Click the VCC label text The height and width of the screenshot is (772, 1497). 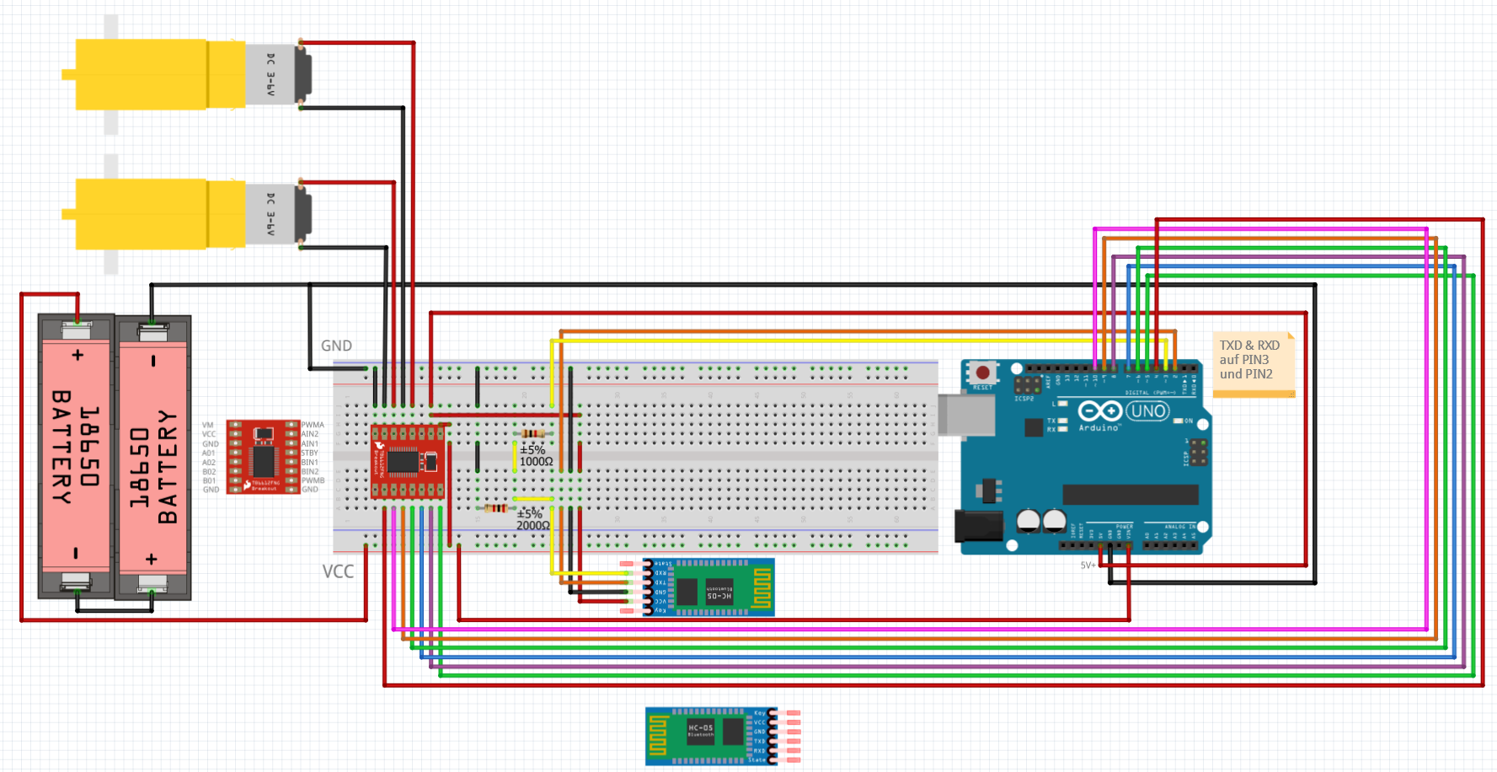(x=338, y=571)
